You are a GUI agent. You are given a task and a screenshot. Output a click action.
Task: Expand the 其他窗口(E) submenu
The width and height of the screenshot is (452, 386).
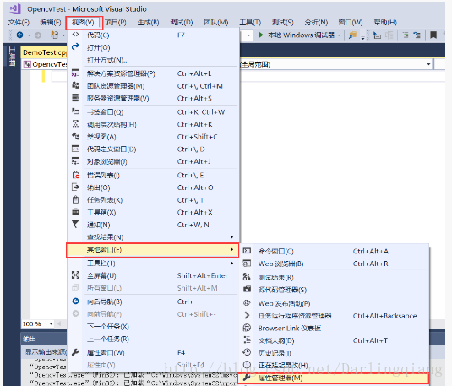(153, 250)
